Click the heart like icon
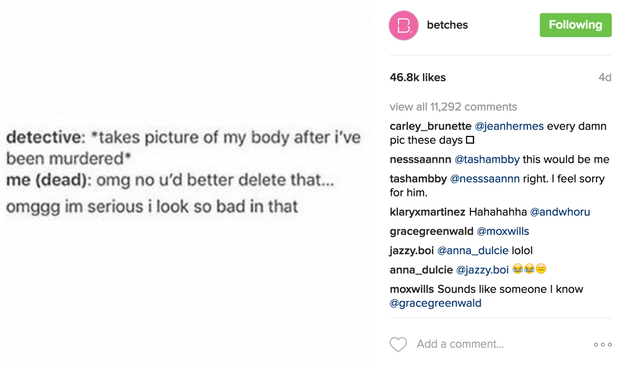 pyautogui.click(x=398, y=344)
